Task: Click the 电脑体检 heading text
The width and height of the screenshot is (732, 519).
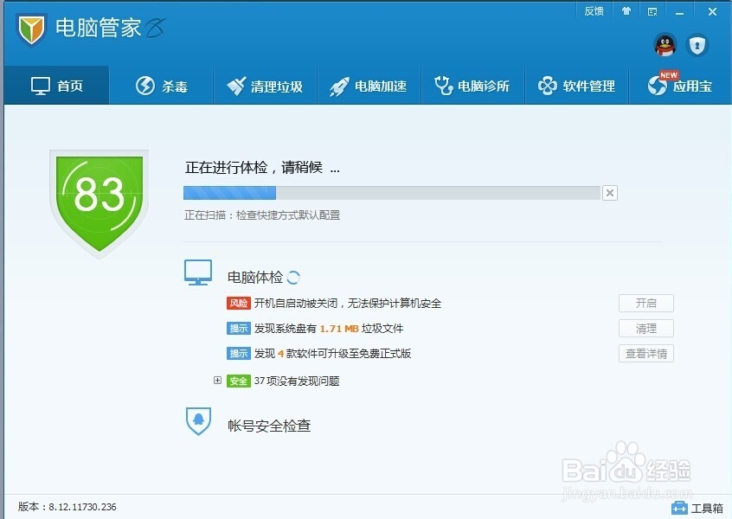Action: (x=255, y=278)
